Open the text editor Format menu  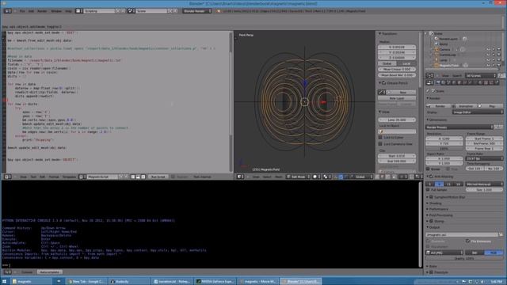coord(53,177)
